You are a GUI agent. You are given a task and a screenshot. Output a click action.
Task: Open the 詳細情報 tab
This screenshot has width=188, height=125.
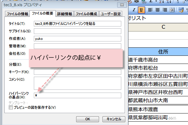(65, 14)
